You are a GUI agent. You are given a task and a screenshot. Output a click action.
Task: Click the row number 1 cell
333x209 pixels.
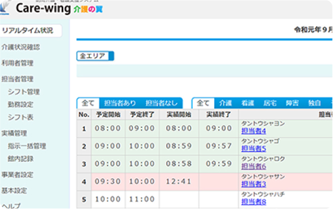[84, 129]
